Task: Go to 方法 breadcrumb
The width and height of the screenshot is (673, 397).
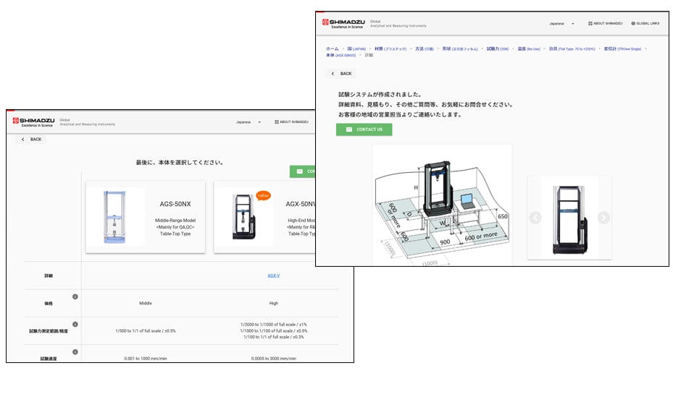Action: [424, 49]
